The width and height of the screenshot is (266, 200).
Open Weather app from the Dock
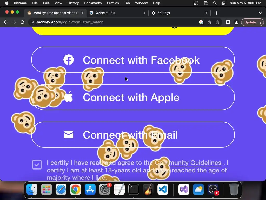click(198, 189)
